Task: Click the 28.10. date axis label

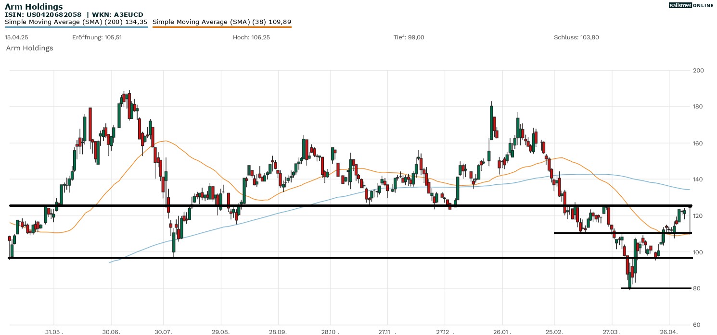Action: pos(330,332)
